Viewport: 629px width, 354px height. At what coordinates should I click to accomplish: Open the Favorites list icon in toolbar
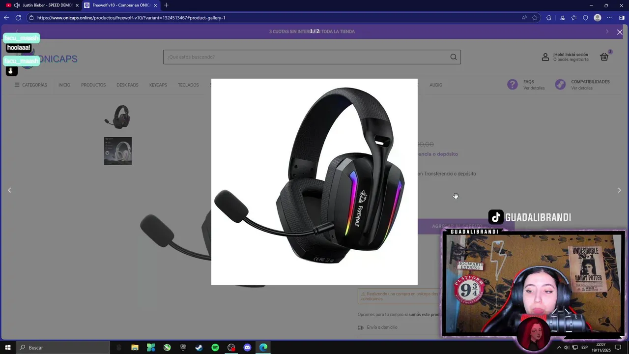pyautogui.click(x=574, y=18)
